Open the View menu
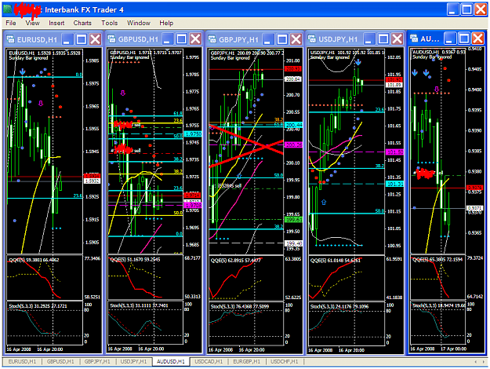Screen dimensions: 490x369 pyautogui.click(x=32, y=23)
